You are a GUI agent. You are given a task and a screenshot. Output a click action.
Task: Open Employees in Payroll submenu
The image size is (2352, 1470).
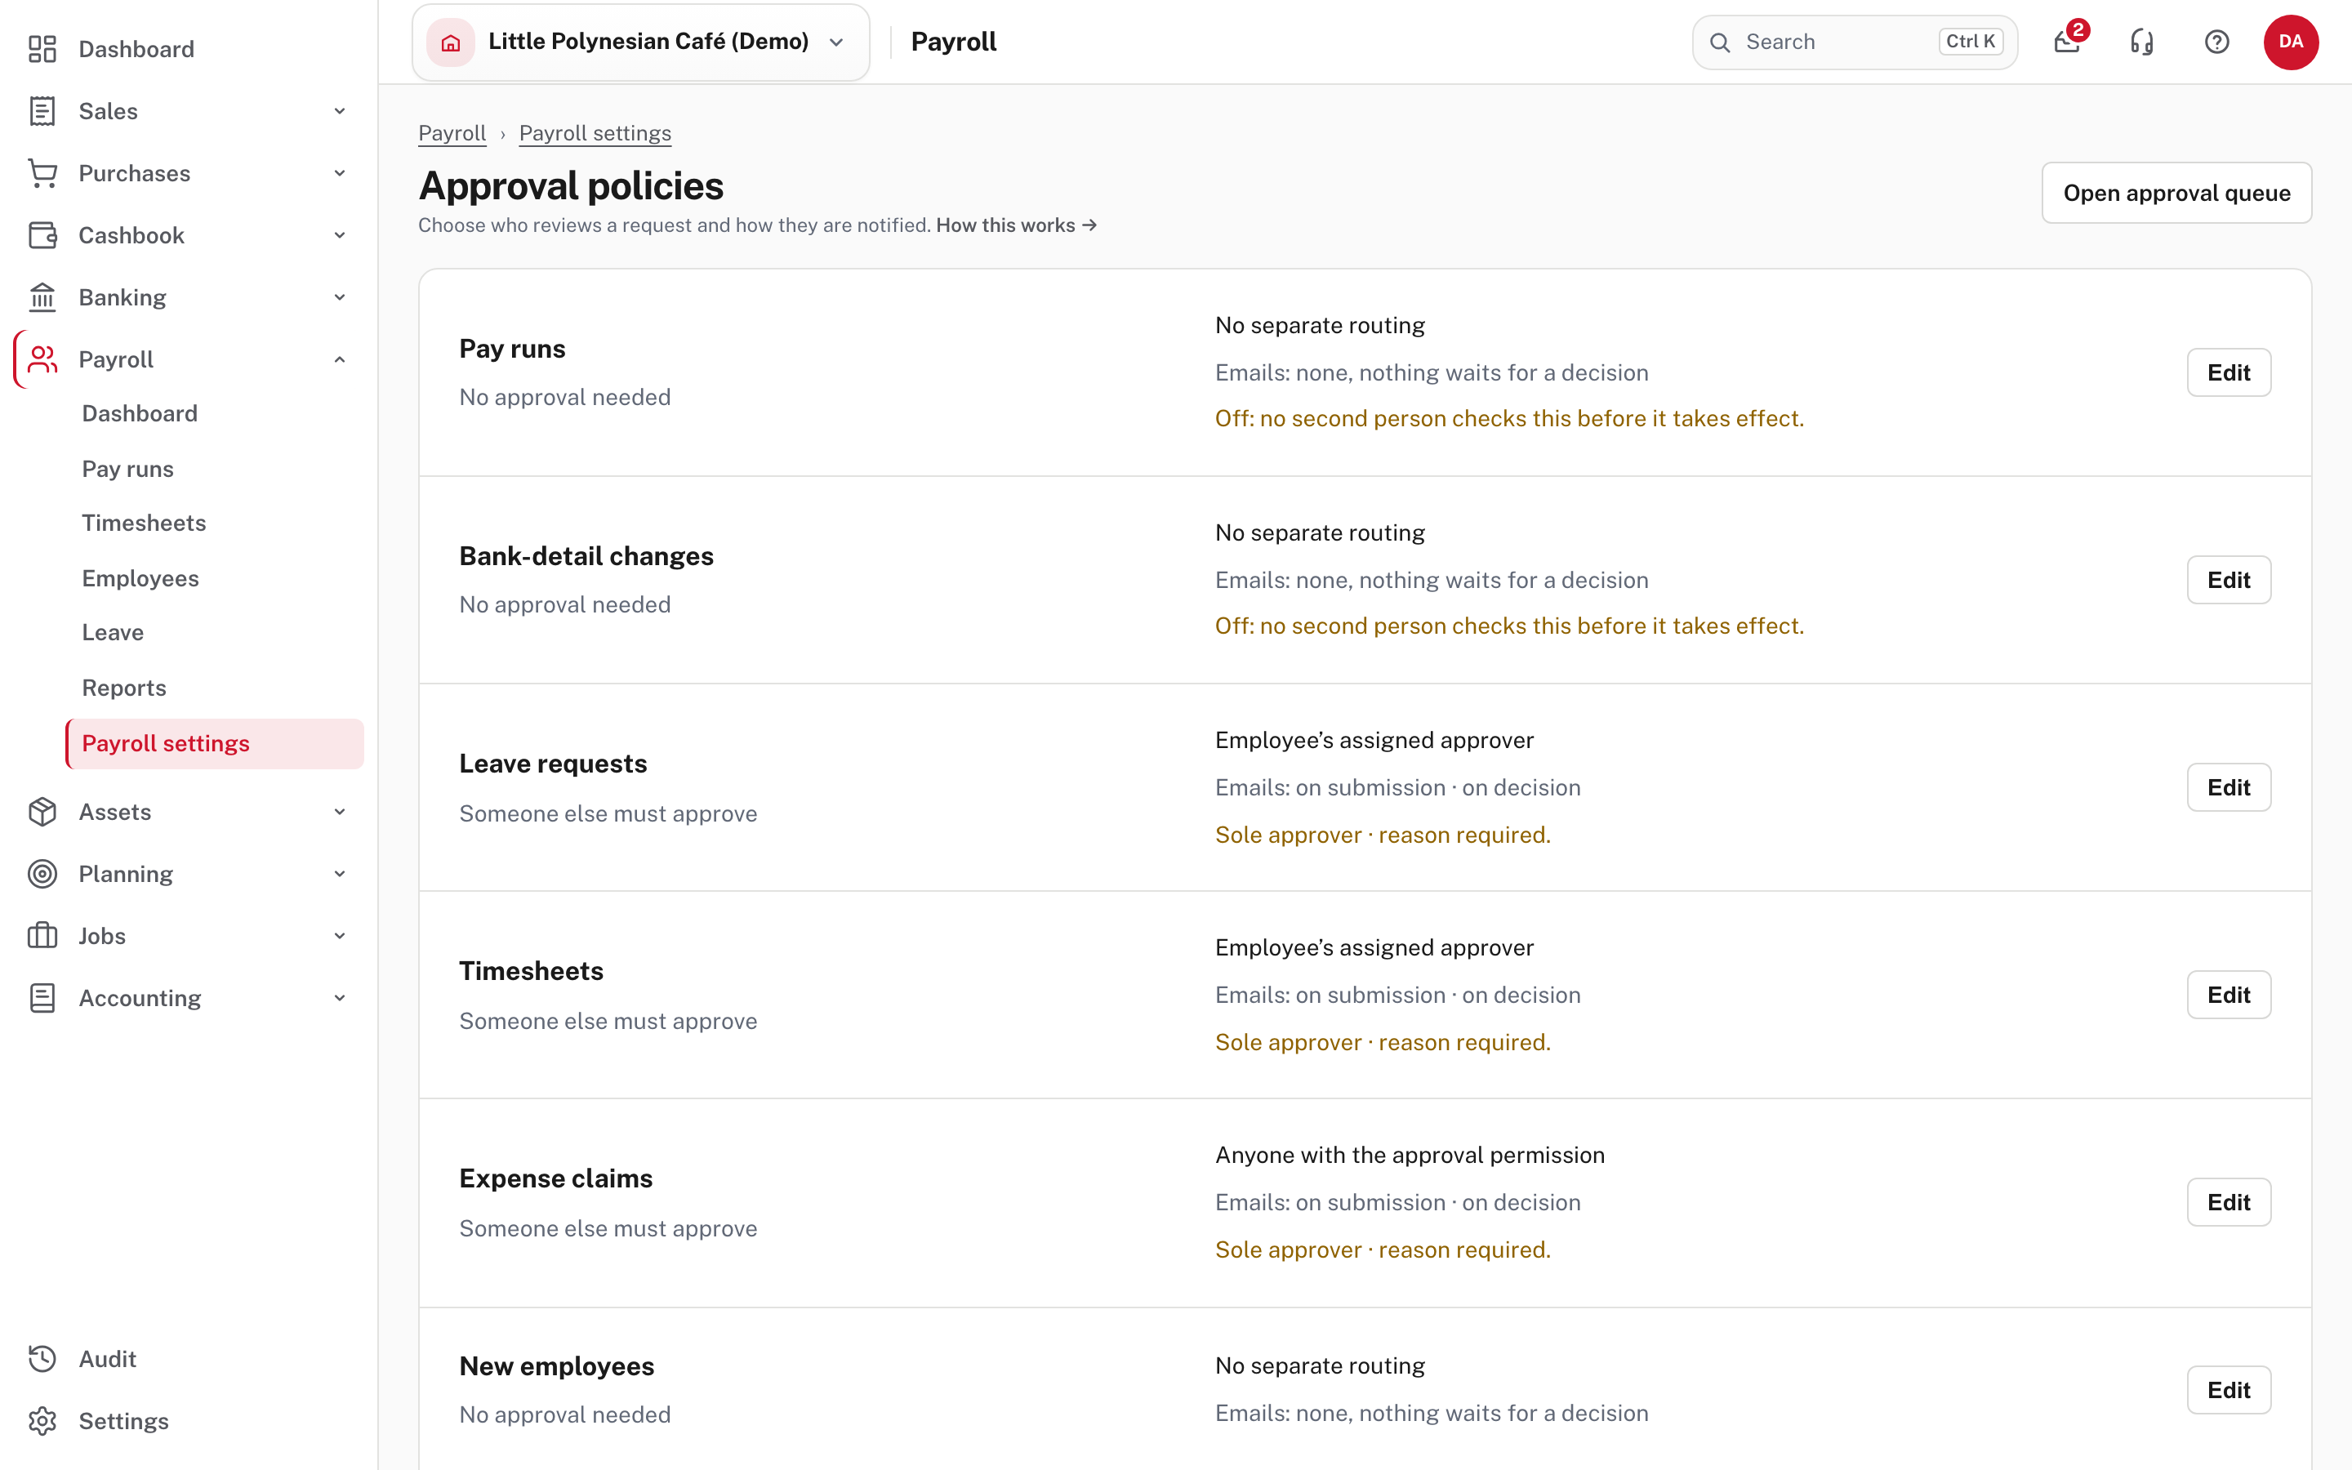click(214, 578)
